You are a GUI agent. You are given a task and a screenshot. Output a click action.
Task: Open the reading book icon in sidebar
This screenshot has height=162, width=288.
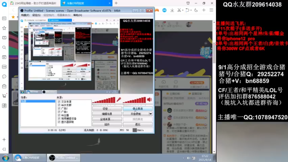pos(4,38)
